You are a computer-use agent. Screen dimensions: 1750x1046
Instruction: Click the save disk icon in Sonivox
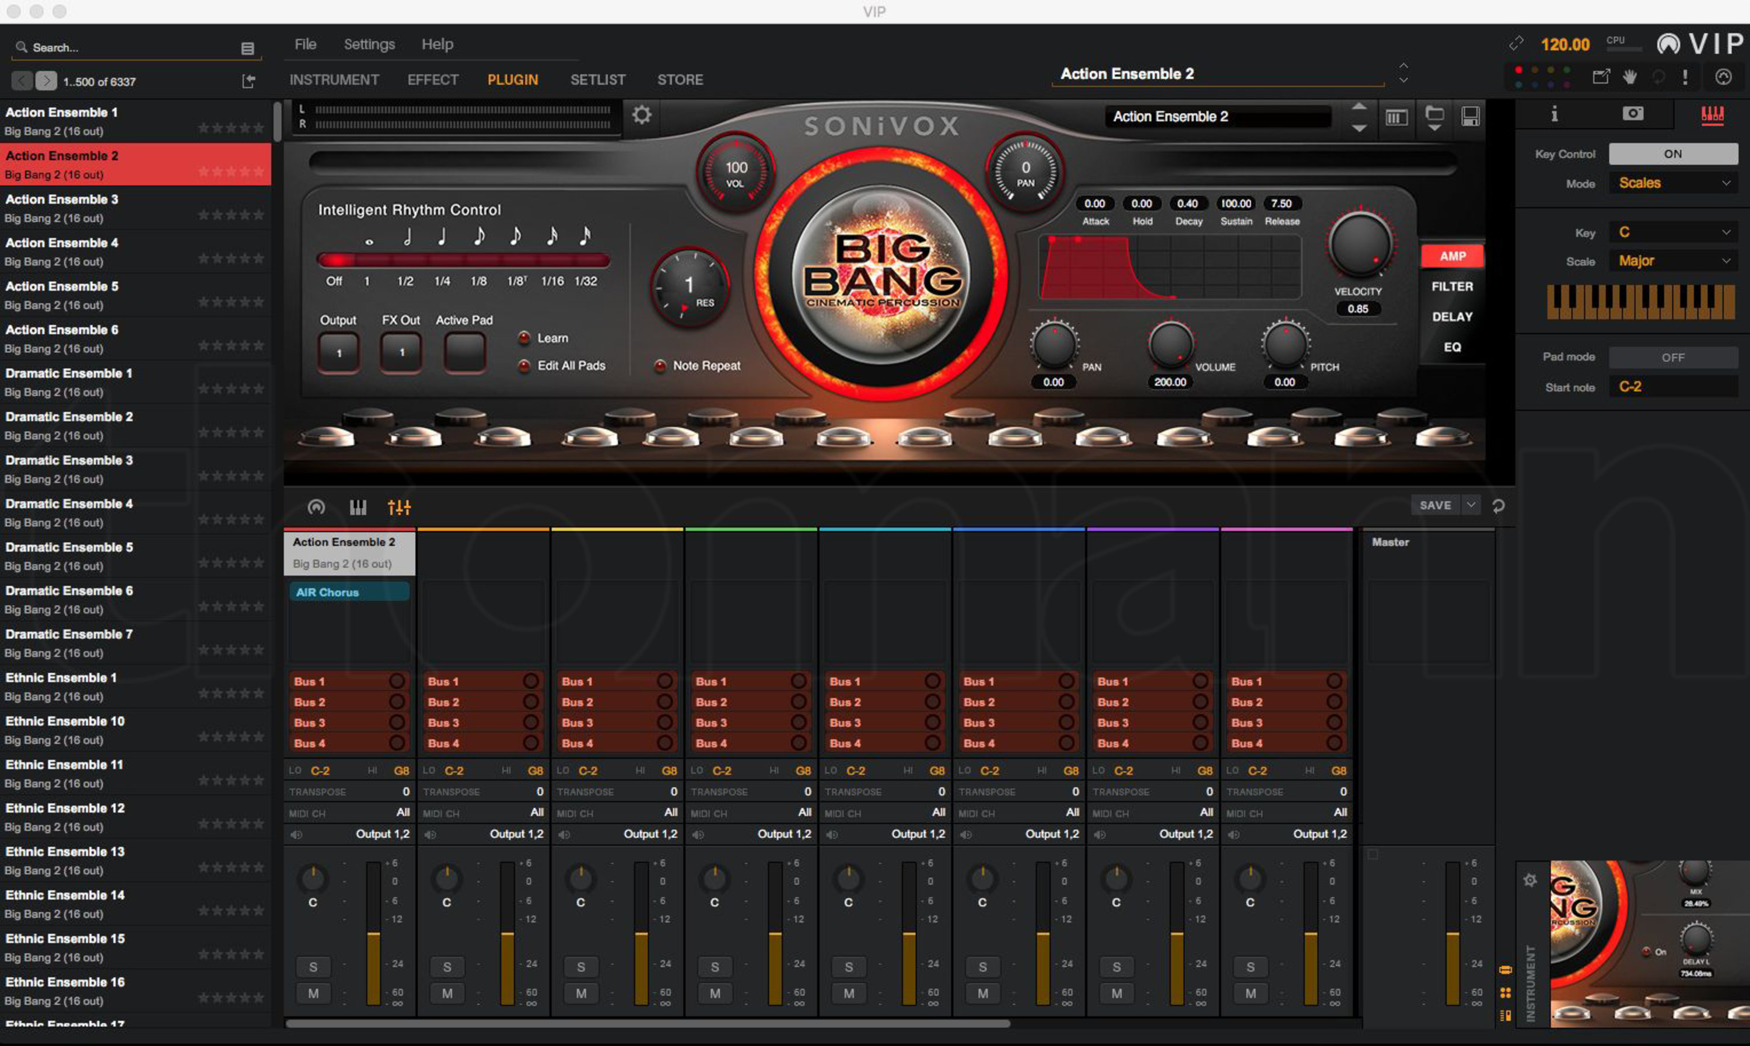(1470, 117)
